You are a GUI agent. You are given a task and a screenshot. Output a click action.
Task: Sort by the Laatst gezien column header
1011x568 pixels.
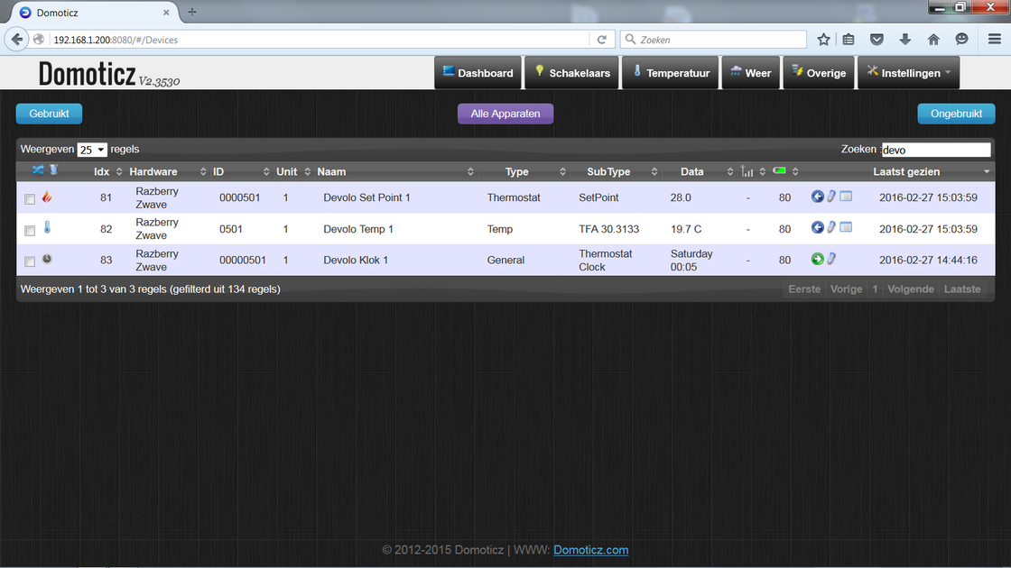pyautogui.click(x=906, y=171)
